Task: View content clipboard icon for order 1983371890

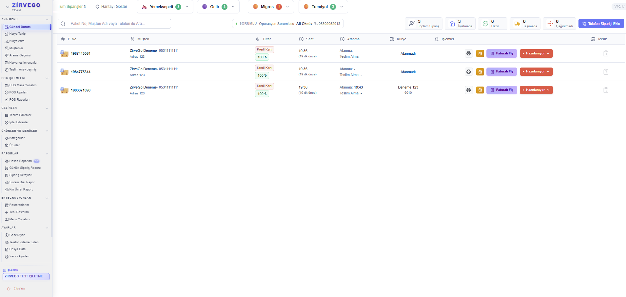Action: [606, 90]
